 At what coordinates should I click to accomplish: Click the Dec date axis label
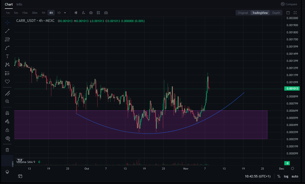tap(282, 169)
